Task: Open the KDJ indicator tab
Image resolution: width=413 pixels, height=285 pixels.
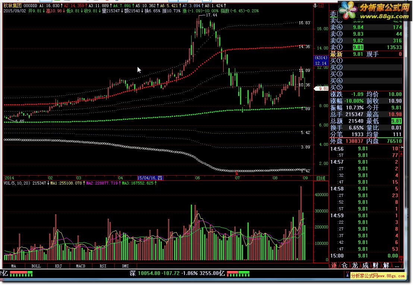Action: (x=59, y=266)
